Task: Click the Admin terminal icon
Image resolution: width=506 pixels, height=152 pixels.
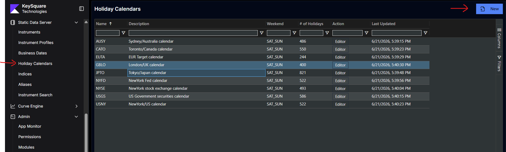Action: coord(13,117)
